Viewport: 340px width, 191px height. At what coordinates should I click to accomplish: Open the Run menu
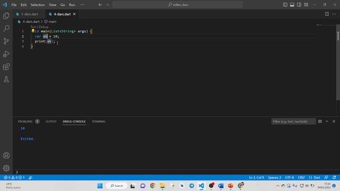72,5
